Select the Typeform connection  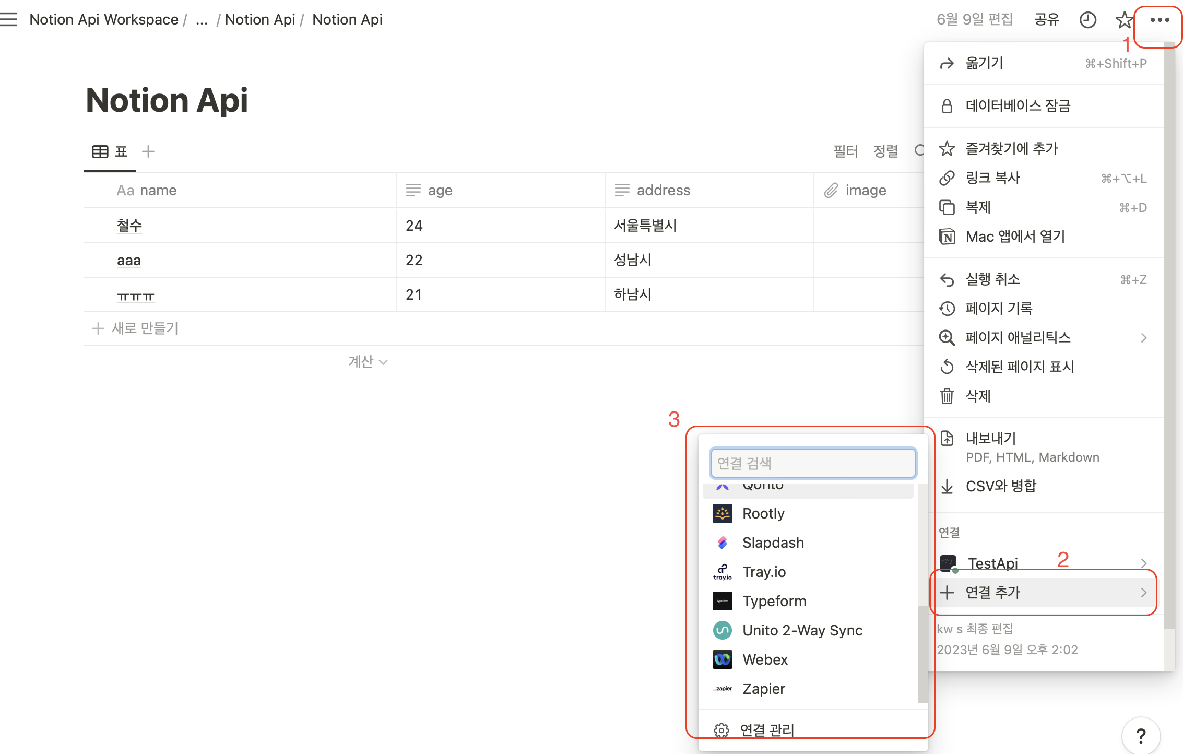coord(774,601)
